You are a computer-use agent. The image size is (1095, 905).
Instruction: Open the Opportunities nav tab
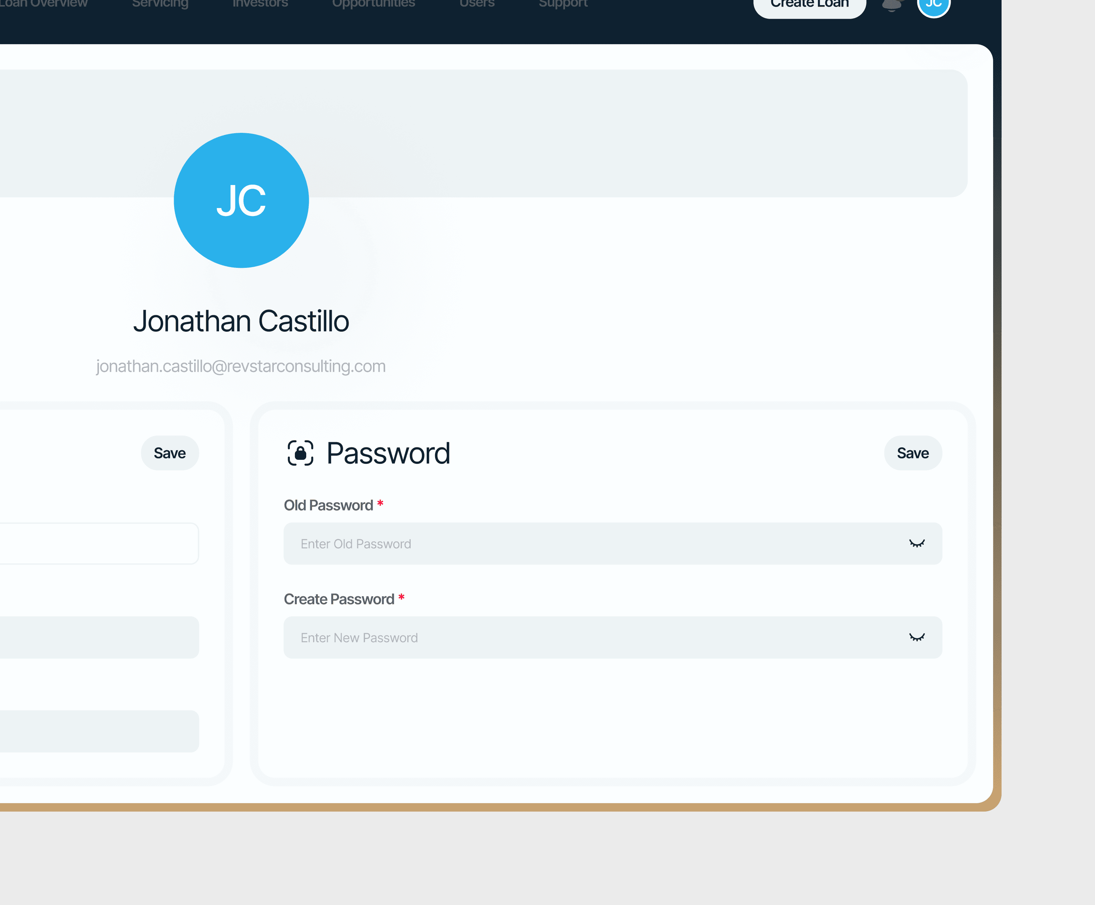[373, 4]
